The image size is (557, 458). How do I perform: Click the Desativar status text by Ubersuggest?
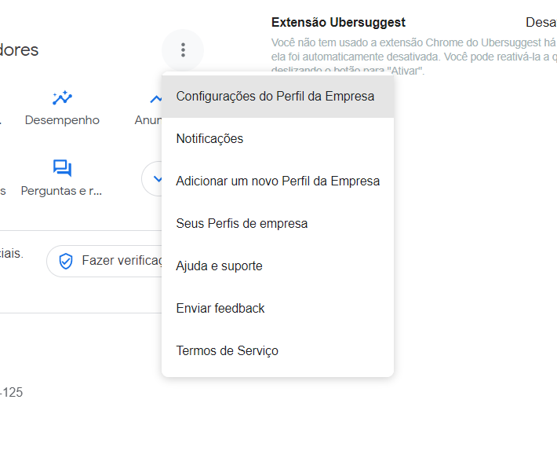point(541,23)
